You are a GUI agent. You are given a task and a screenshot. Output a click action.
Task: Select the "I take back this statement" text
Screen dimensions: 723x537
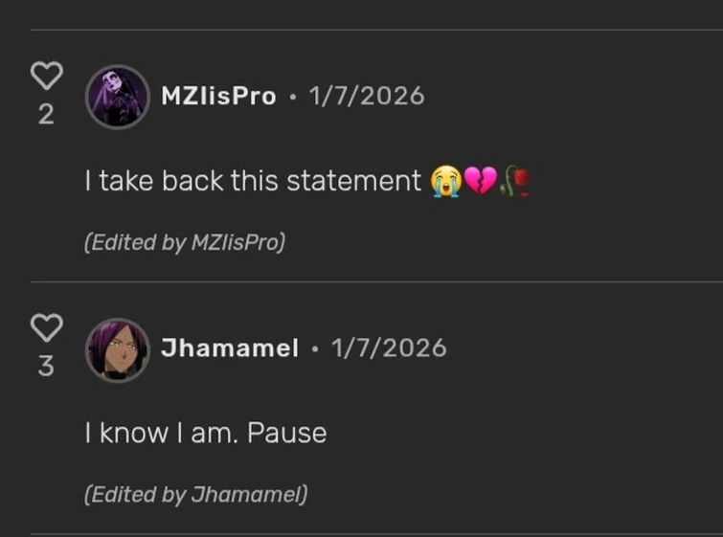coord(253,181)
